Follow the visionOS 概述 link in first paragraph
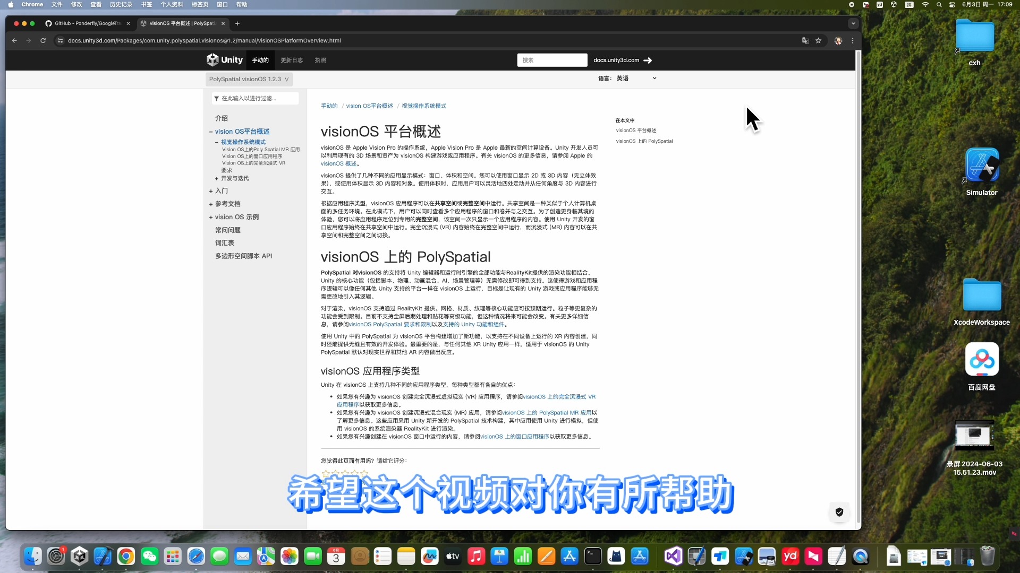1020x573 pixels. tap(338, 164)
